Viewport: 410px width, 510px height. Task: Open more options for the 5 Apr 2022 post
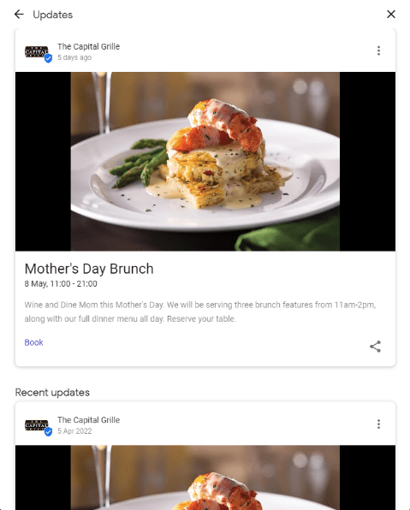378,424
